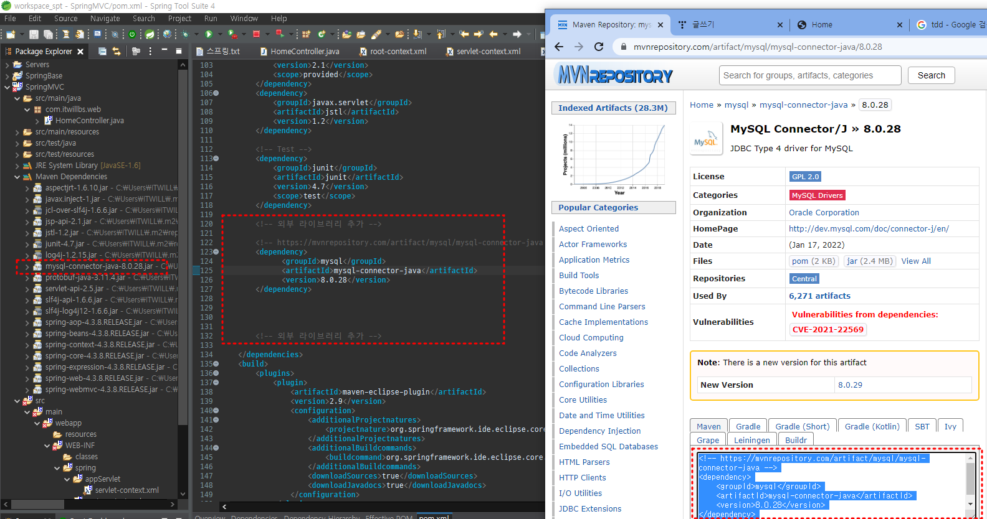Click the CVE-2021-22569 vulnerability link
Viewport: 987px width, 519px height.
point(828,330)
